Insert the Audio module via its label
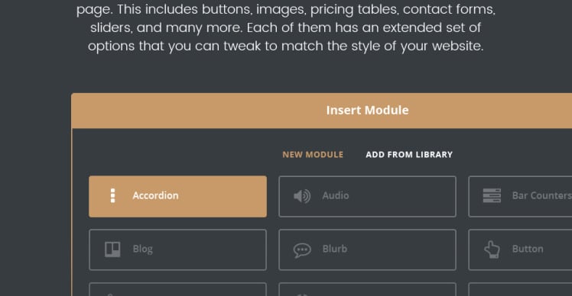This screenshot has height=296, width=572. [x=335, y=195]
